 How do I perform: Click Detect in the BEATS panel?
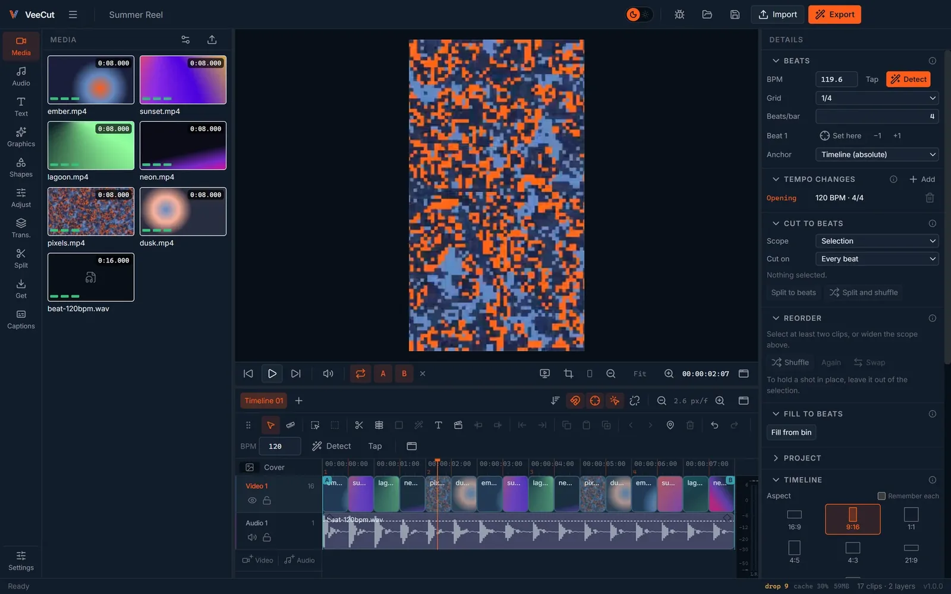coord(908,80)
